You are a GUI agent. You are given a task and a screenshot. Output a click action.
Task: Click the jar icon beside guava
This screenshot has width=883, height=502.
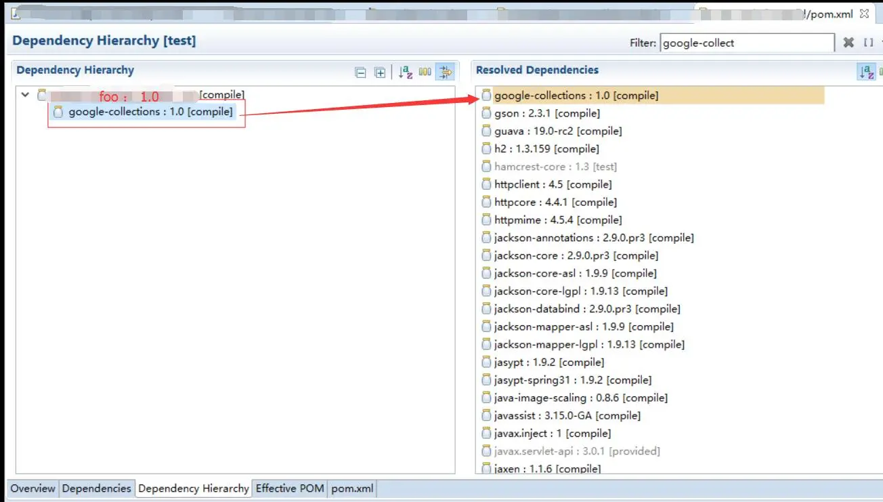pos(486,131)
